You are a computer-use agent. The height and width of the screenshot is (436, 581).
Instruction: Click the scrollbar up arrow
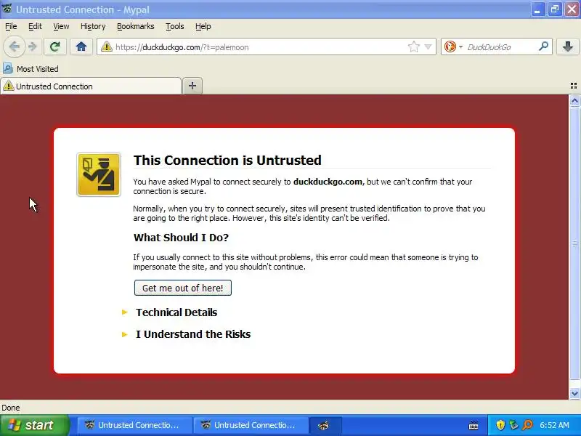pyautogui.click(x=574, y=100)
